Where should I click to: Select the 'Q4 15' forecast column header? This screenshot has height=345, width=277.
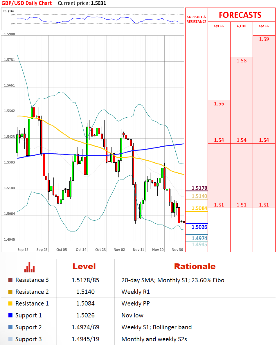pos(219,26)
